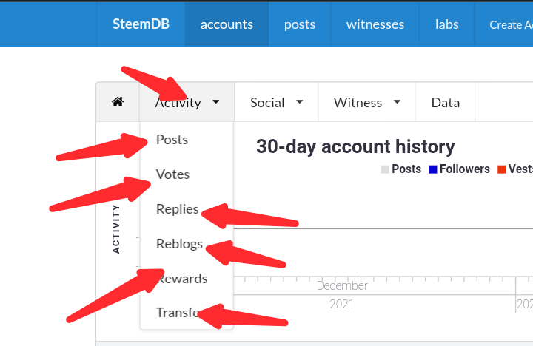Open the home icon tab
533x346 pixels.
point(118,102)
